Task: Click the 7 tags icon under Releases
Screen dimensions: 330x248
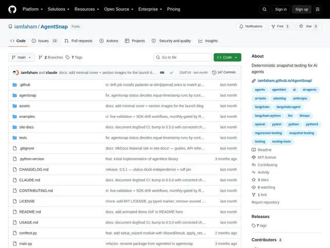Action: (254, 226)
